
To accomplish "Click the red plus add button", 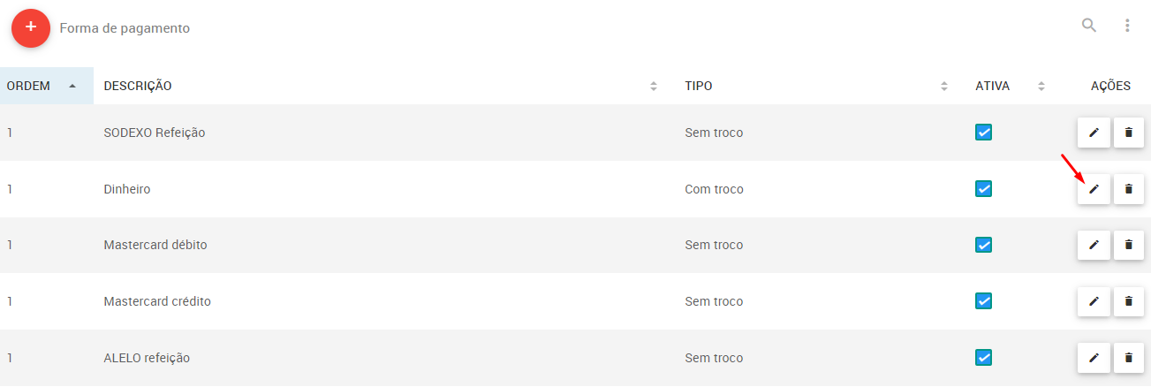I will click(x=31, y=27).
